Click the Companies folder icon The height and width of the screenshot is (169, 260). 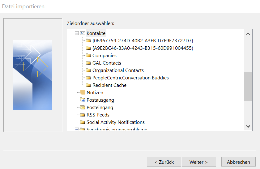coord(88,55)
